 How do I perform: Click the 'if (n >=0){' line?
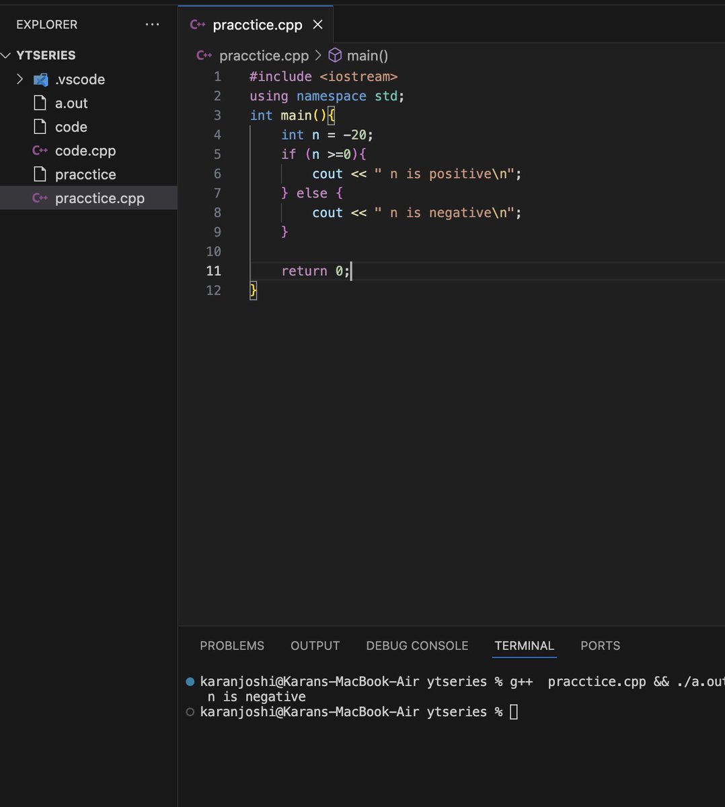click(323, 154)
